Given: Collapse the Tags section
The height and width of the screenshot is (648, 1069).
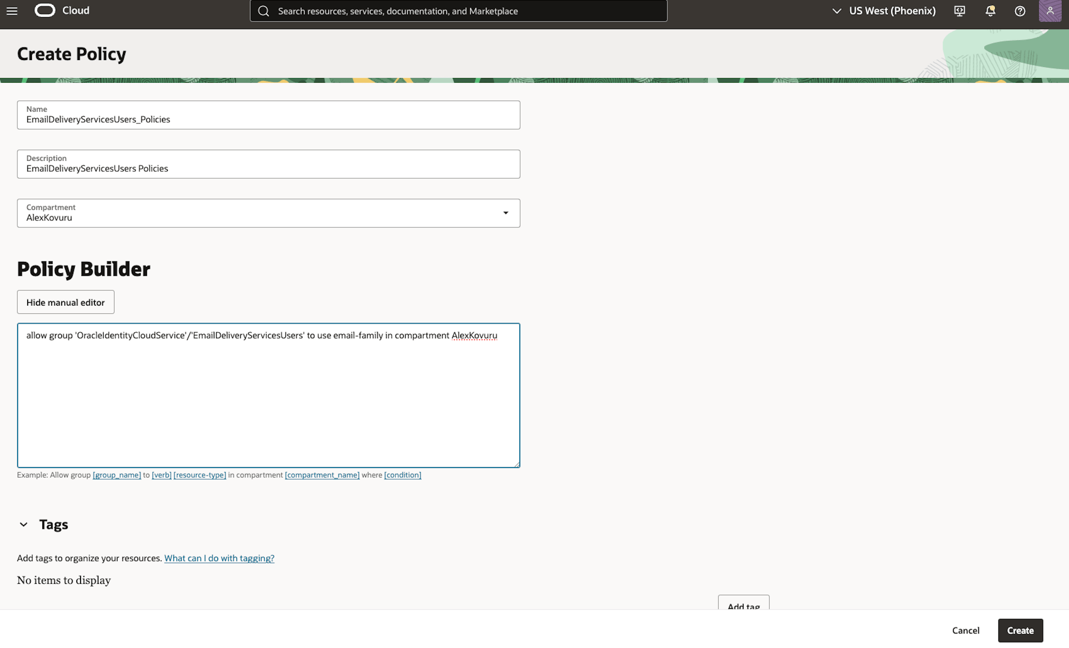Looking at the screenshot, I should pos(24,524).
